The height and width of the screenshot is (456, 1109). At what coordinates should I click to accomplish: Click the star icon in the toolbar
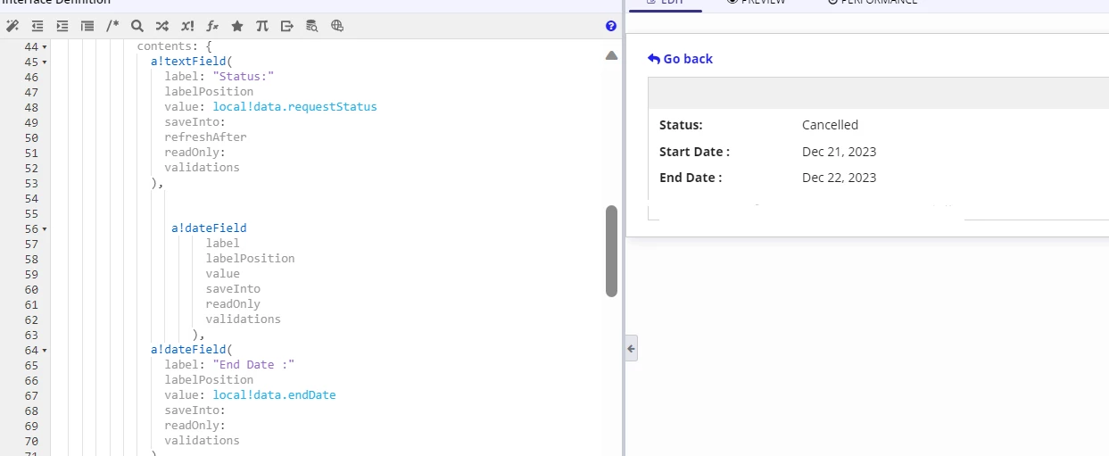click(x=237, y=26)
